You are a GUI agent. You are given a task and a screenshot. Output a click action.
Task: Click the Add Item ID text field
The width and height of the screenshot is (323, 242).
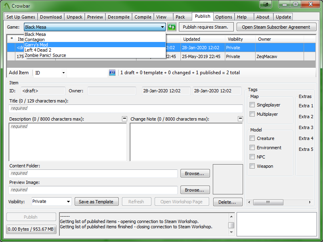[x=87, y=73]
